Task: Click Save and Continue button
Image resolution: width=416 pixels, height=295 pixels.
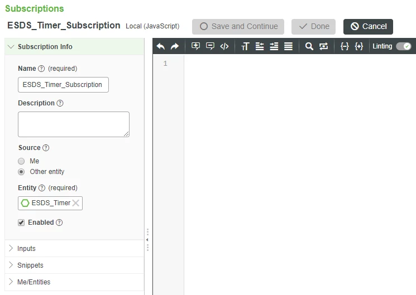Action: tap(238, 27)
